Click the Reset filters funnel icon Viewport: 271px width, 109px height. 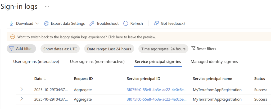[x=193, y=48]
